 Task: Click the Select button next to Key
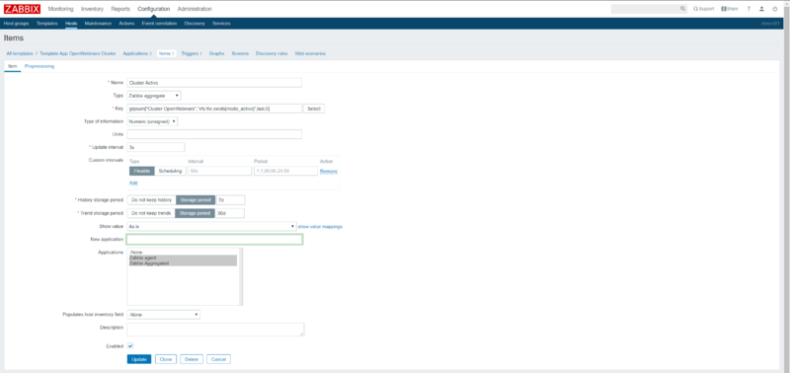pyautogui.click(x=314, y=109)
